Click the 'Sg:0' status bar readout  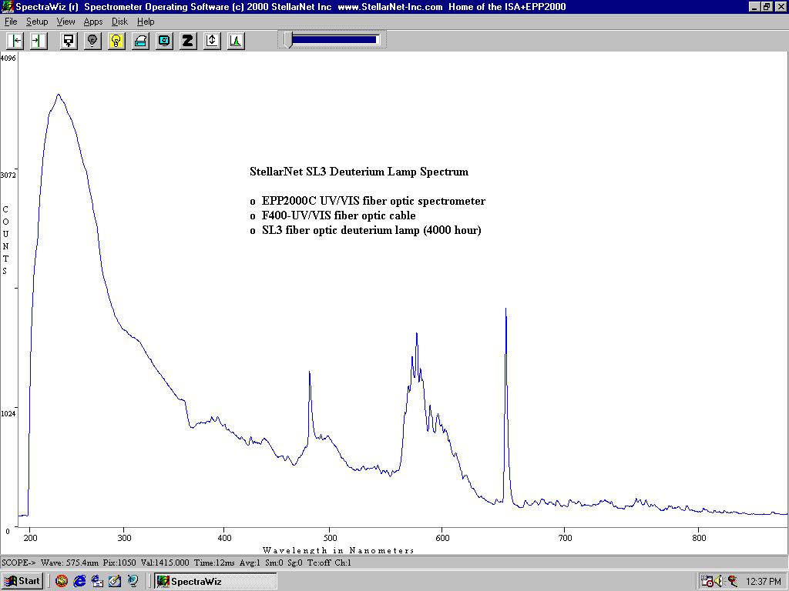point(295,563)
